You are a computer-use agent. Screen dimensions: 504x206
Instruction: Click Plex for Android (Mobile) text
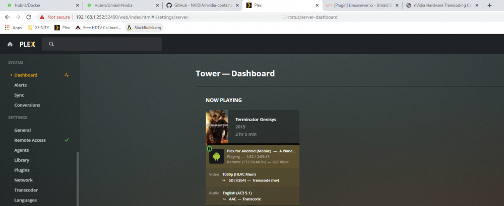(249, 151)
